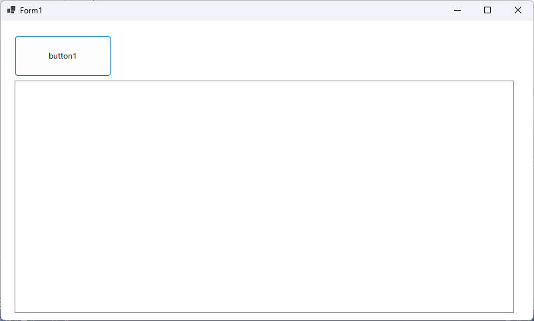534x321 pixels.
Task: Click the top-left corner of the empty box
Action: (x=16, y=82)
